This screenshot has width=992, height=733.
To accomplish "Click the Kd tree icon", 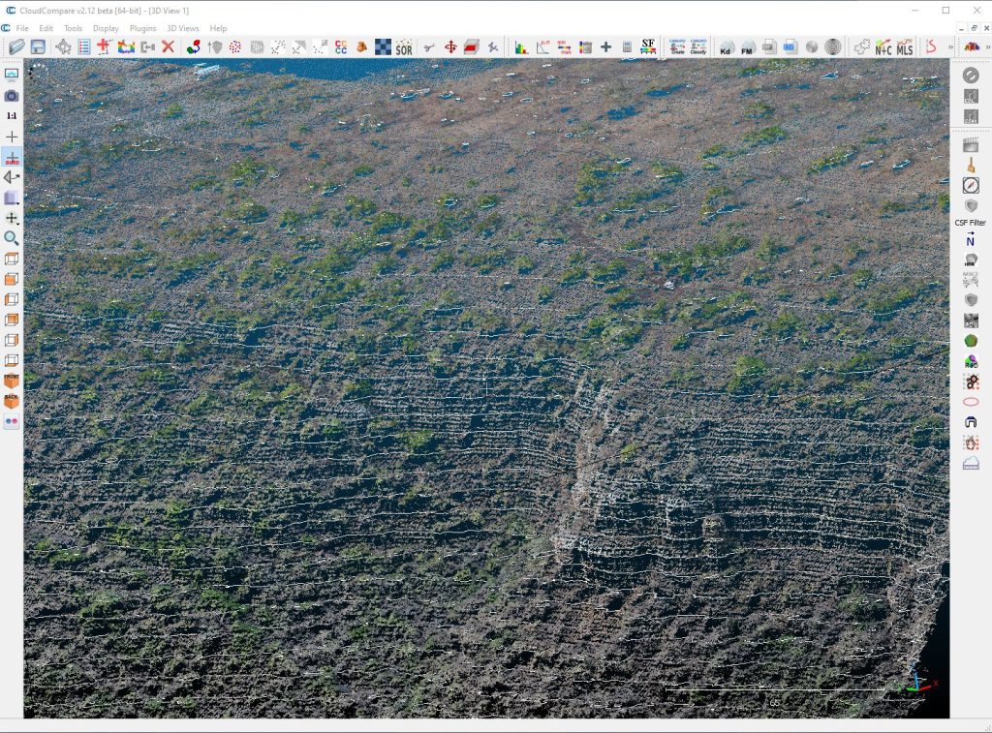I will coord(726,46).
